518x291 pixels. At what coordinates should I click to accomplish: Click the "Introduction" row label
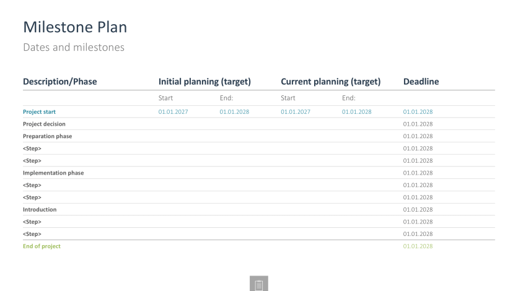(x=40, y=209)
